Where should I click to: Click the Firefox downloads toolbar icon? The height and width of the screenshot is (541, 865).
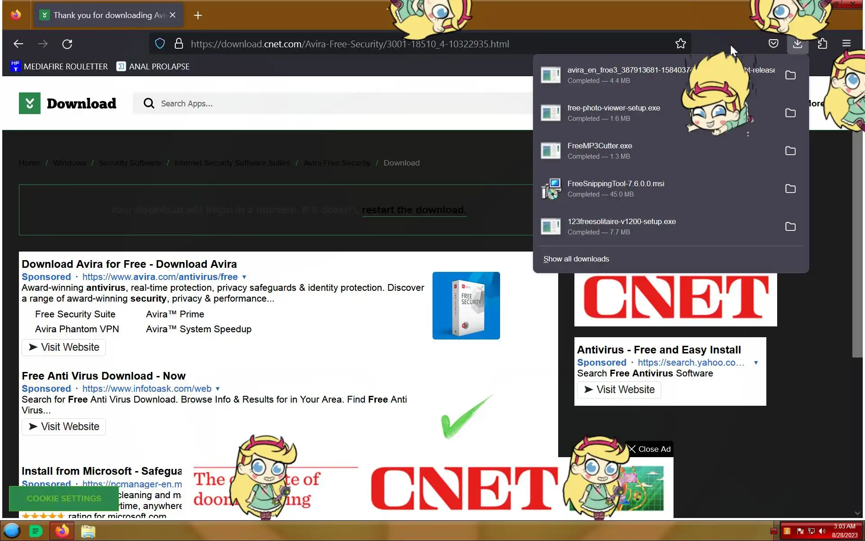[x=797, y=44]
